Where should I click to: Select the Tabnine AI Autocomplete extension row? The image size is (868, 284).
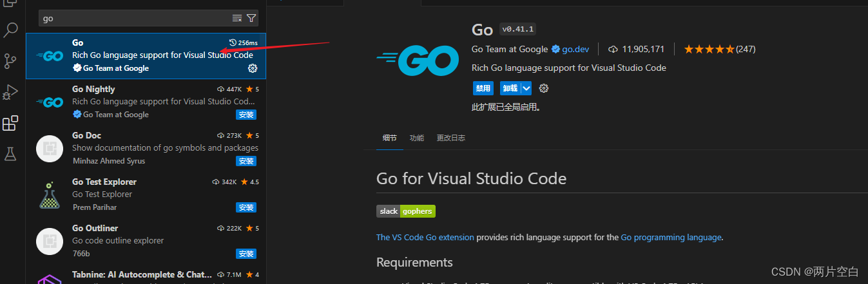click(x=146, y=275)
